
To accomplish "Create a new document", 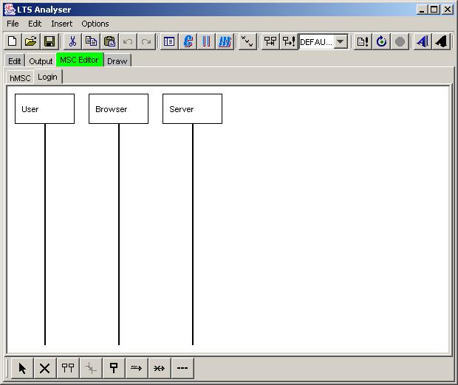I will (13, 41).
